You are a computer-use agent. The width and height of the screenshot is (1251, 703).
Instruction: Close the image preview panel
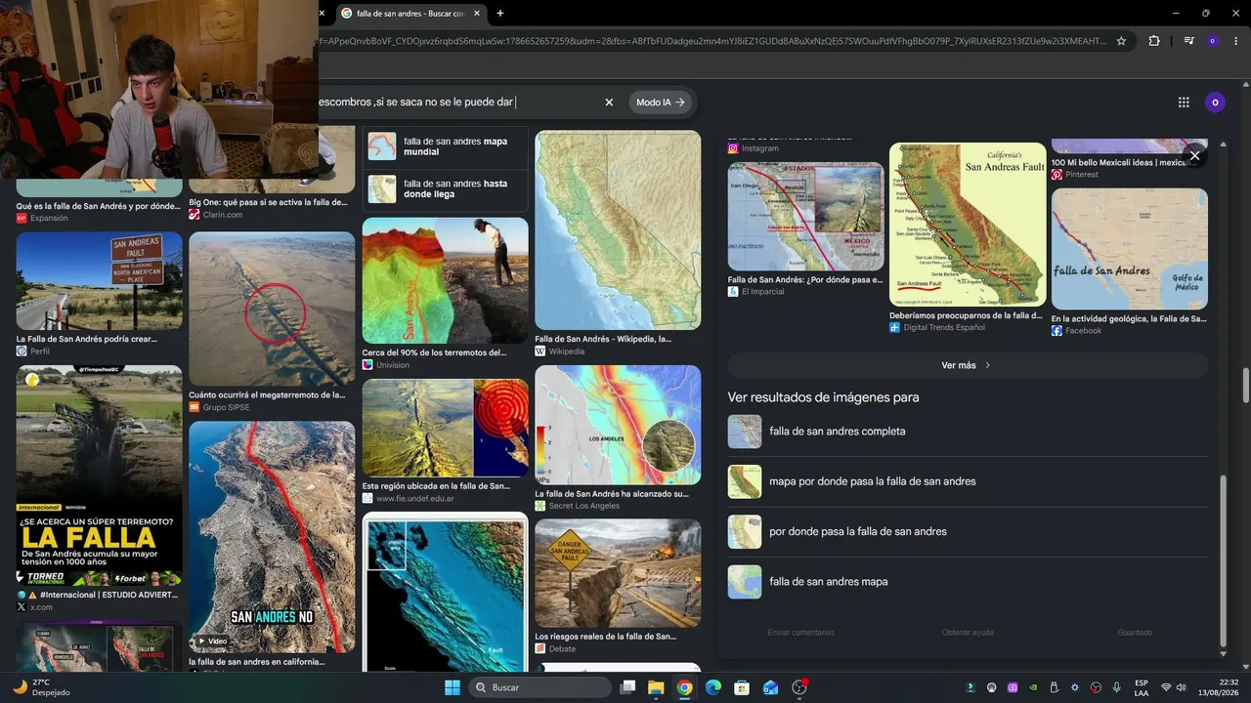tap(1194, 155)
